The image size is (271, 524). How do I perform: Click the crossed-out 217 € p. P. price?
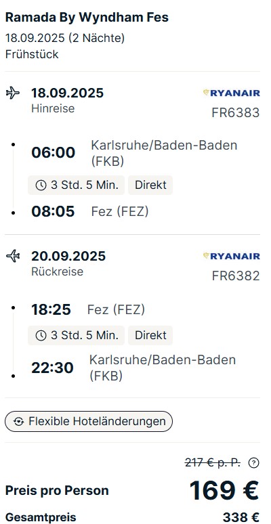(213, 463)
